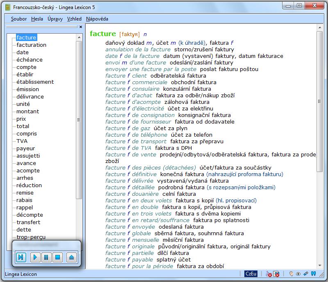Screen dimensions: 328x282
Task: Select 'décompte' in the word list
Action: click(30, 215)
